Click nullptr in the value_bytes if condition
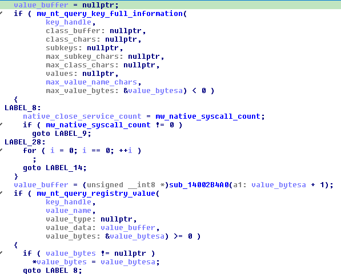 pyautogui.click(x=130, y=253)
